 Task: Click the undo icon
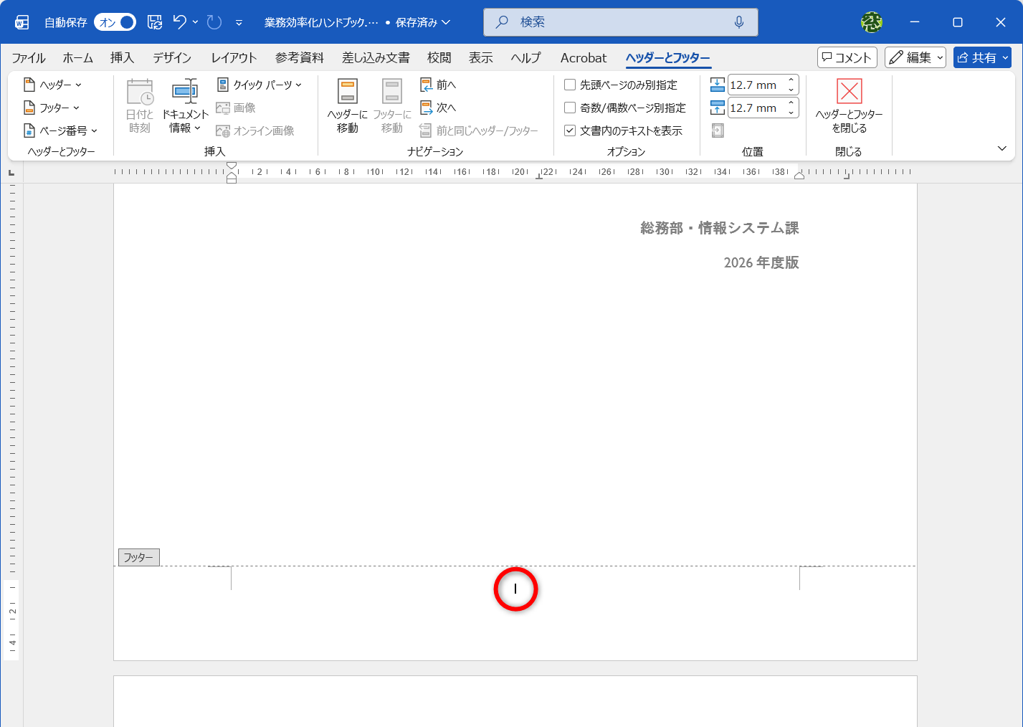click(180, 22)
